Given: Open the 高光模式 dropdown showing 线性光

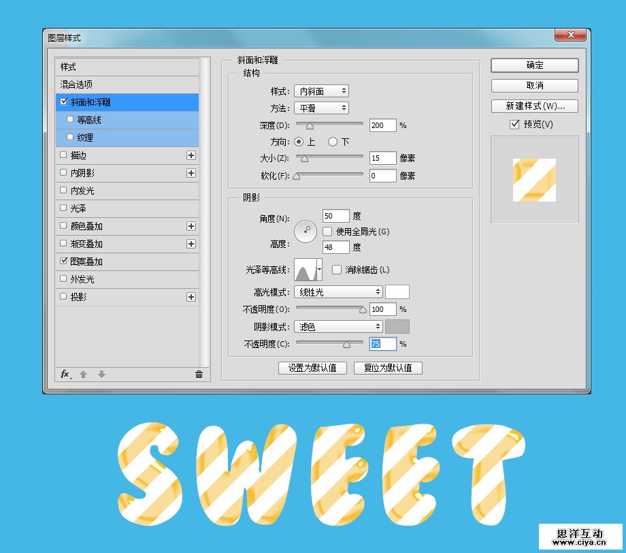Looking at the screenshot, I should click(338, 291).
